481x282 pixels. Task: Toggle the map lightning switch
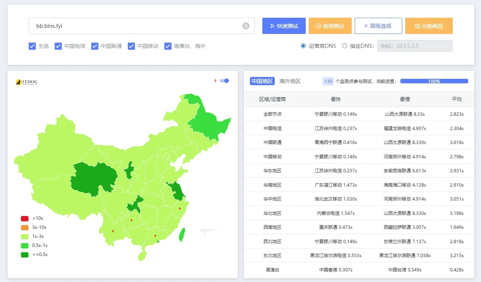tap(224, 81)
